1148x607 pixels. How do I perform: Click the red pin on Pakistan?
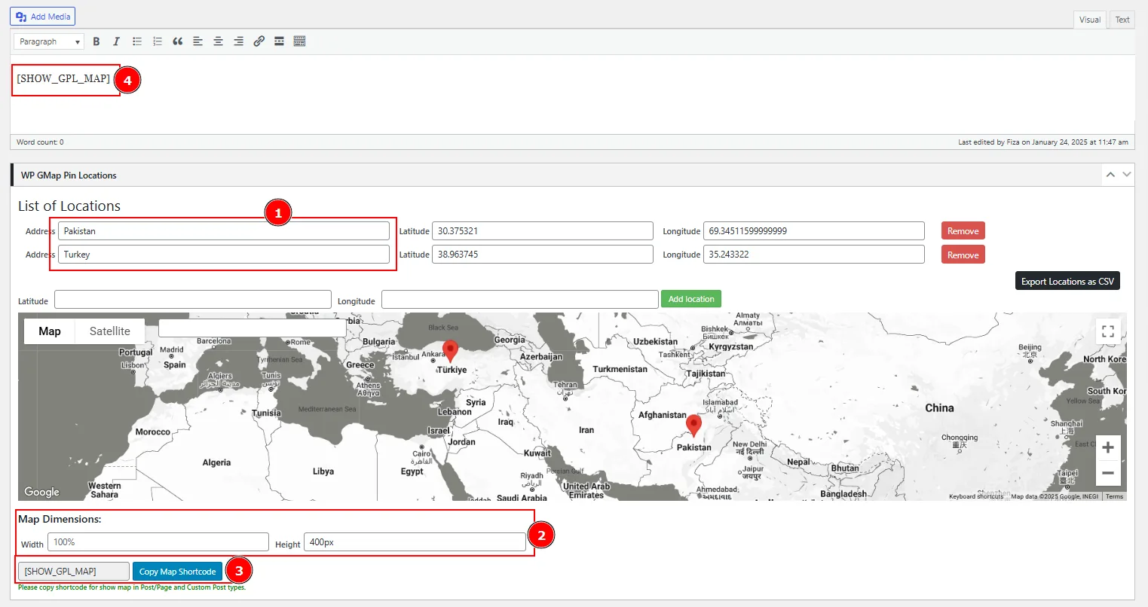click(x=693, y=426)
